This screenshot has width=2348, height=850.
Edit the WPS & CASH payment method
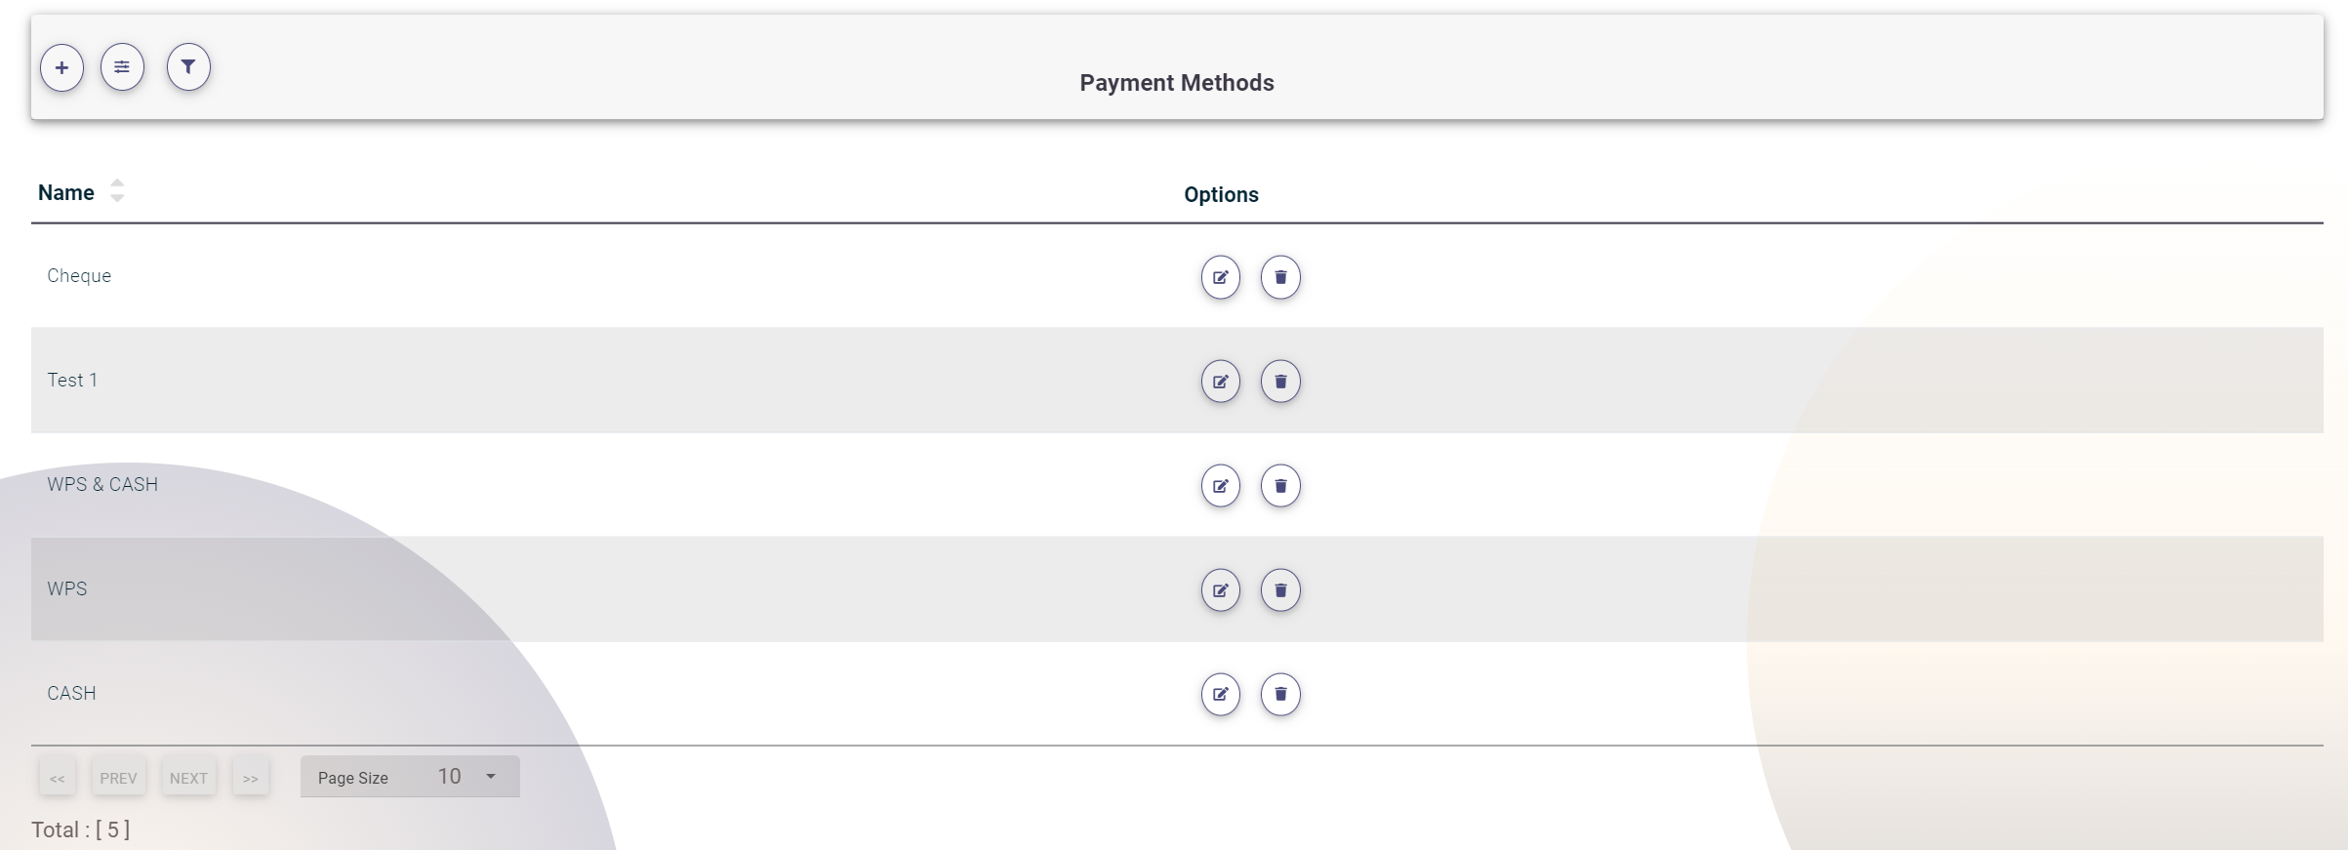click(1220, 486)
